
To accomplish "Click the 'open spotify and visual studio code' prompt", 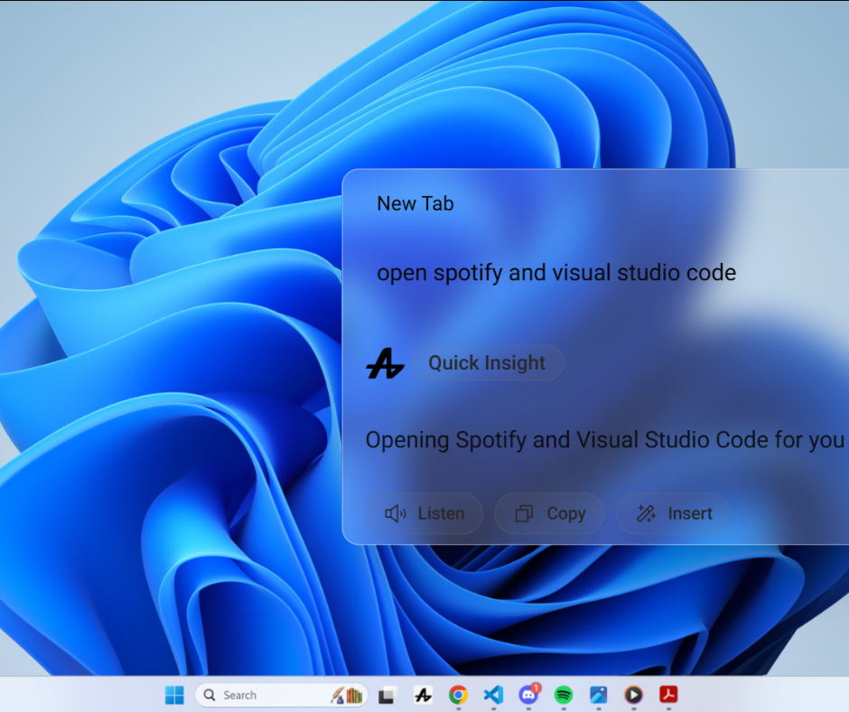I will click(555, 272).
